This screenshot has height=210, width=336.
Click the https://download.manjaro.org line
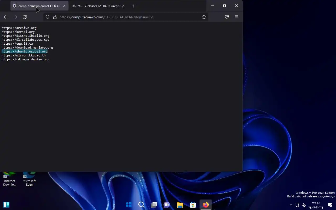pyautogui.click(x=27, y=48)
